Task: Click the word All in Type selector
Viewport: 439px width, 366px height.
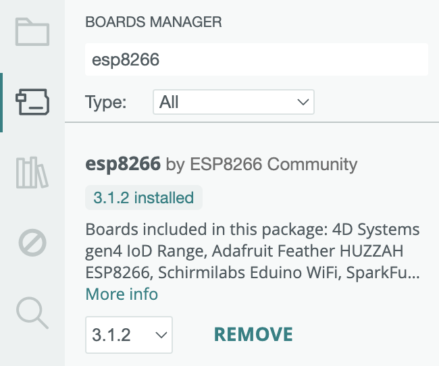Action: point(169,102)
